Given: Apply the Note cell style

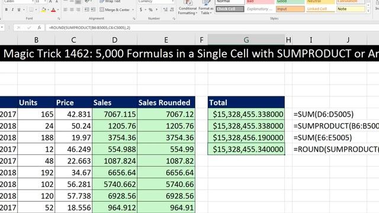Looking at the screenshot, I should pos(351,9).
